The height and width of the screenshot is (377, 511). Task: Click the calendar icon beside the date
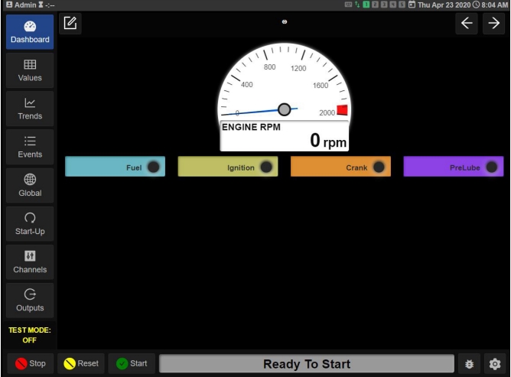[x=412, y=5]
